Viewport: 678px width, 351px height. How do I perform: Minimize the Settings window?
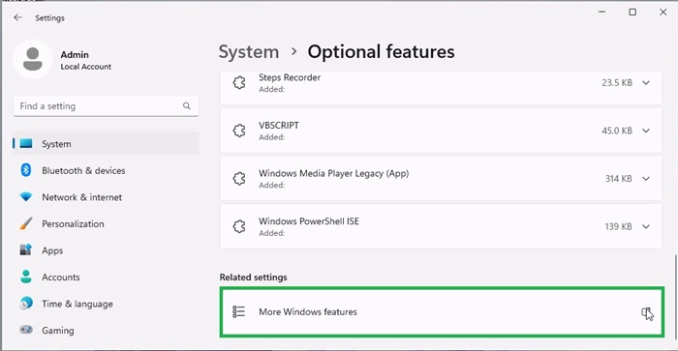[601, 13]
